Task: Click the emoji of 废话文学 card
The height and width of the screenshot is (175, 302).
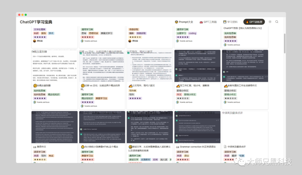Action: tap(130, 147)
